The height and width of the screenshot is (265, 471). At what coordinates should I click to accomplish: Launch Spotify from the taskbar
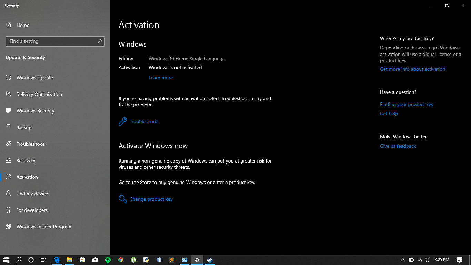108,260
